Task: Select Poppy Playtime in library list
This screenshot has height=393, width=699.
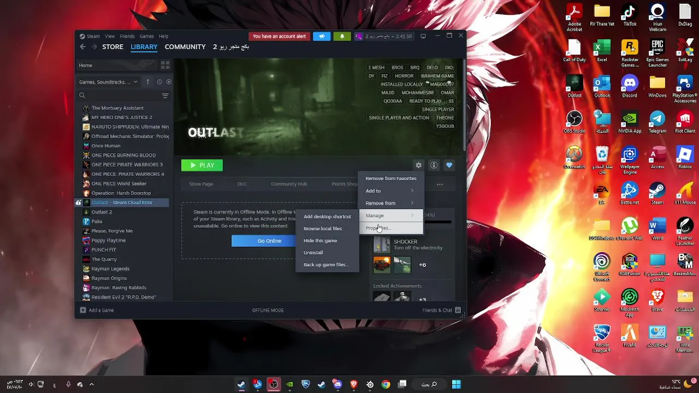Action: point(123,240)
